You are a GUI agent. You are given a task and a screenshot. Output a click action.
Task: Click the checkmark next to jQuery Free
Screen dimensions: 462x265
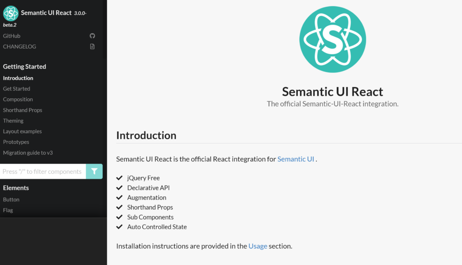[x=119, y=178]
